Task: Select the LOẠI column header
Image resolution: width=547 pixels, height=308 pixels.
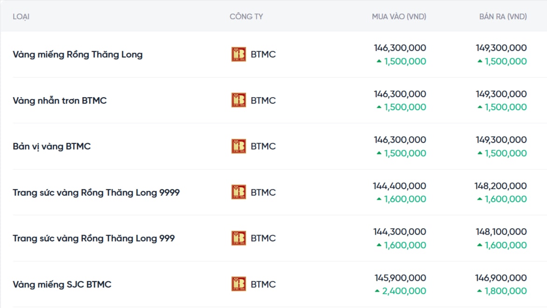Action: [21, 17]
